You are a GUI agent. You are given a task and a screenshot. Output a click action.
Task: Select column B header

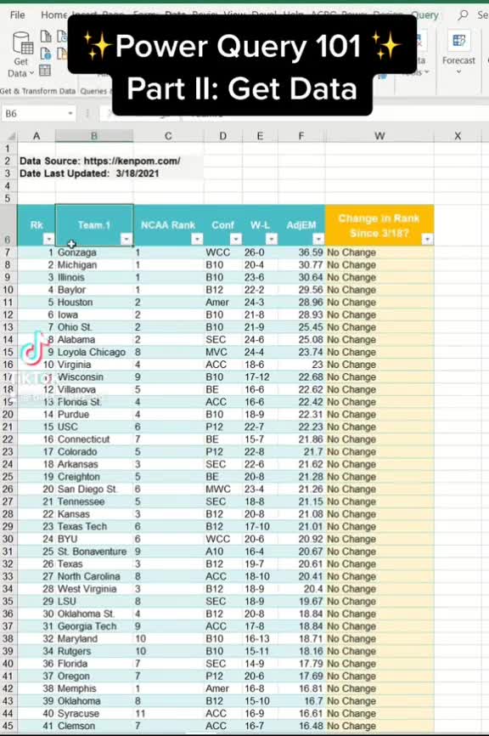94,136
